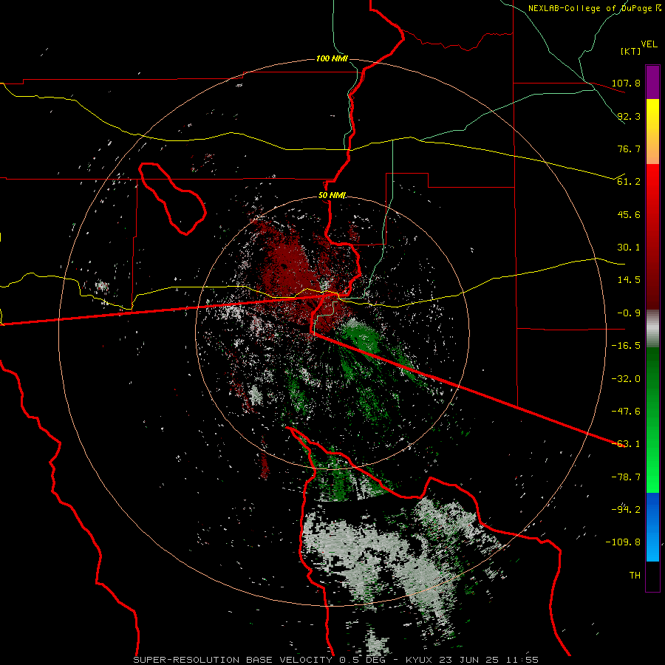
Task: Click the [KT] units label
Action: [x=631, y=51]
